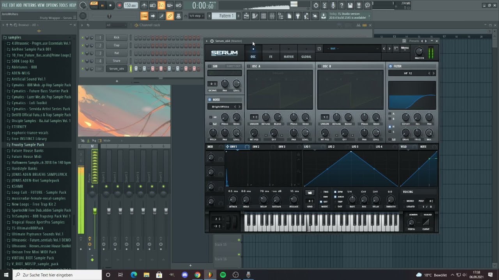This screenshot has width=499, height=280.
Task: Select next filter type arrow beside HP 12
Action: [434, 73]
